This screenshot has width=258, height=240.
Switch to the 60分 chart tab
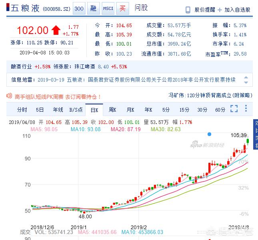pyautogui.click(x=220, y=110)
